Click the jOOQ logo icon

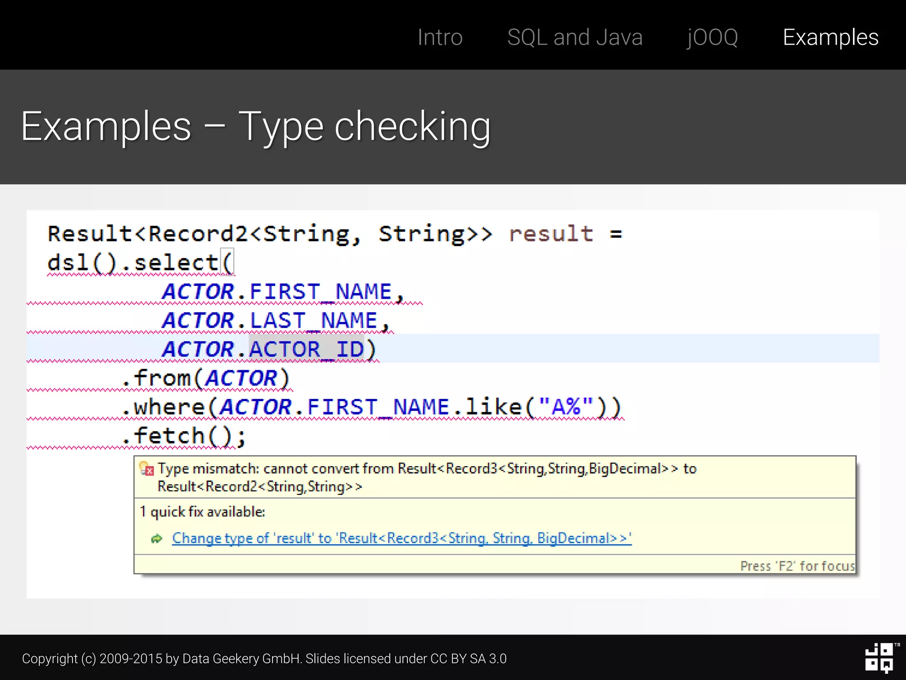pos(879,657)
